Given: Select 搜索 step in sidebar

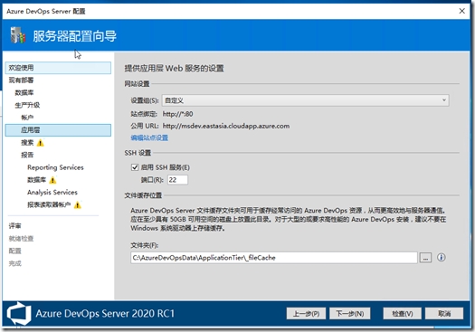Looking at the screenshot, I should (x=27, y=143).
